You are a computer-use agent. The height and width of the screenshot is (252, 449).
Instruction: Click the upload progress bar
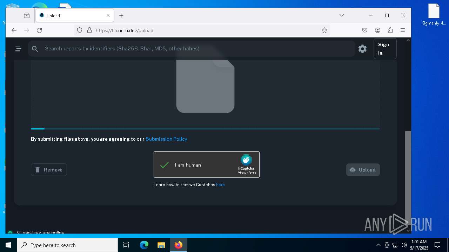point(205,129)
